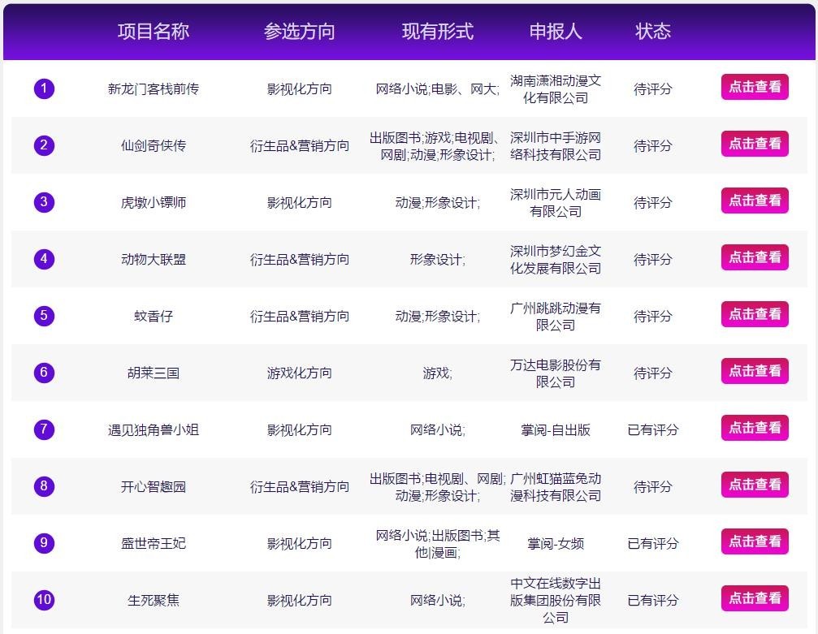Click the number 3 badge

click(x=44, y=202)
